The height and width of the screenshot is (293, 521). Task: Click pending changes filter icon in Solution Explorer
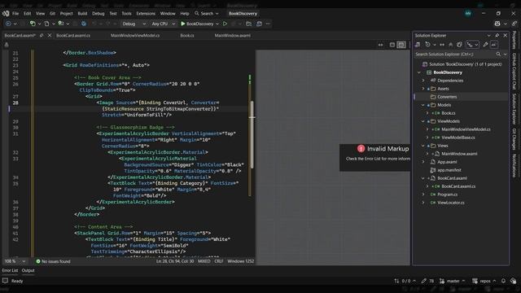pyautogui.click(x=427, y=45)
